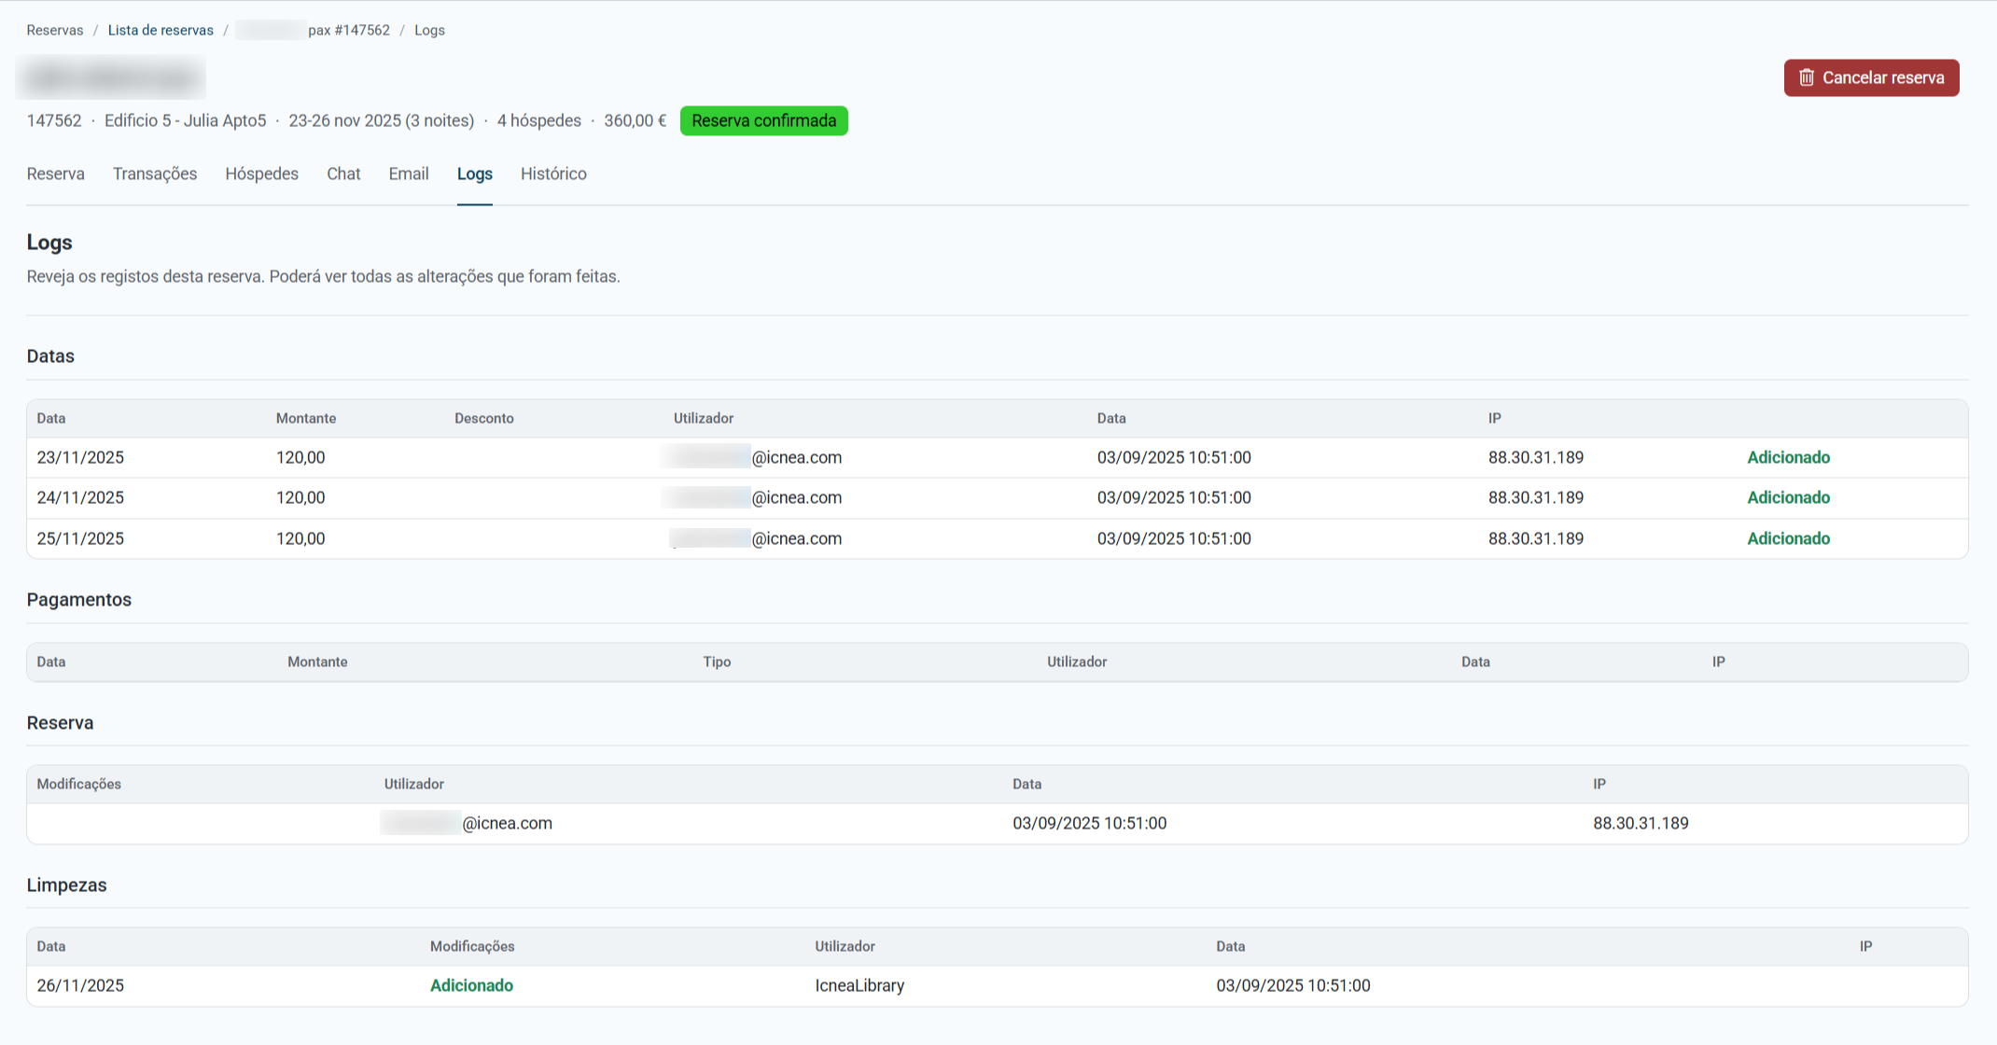
Task: Click the pax #147562 breadcrumb
Action: coord(348,30)
